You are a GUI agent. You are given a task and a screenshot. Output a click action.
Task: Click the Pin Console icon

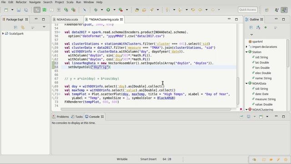coord(241,117)
